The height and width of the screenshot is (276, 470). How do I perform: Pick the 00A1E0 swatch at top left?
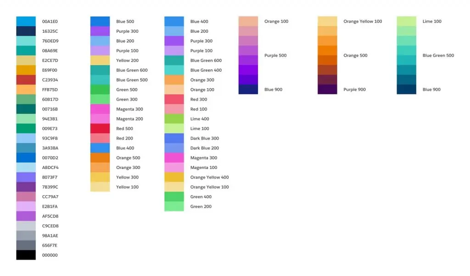(x=26, y=21)
